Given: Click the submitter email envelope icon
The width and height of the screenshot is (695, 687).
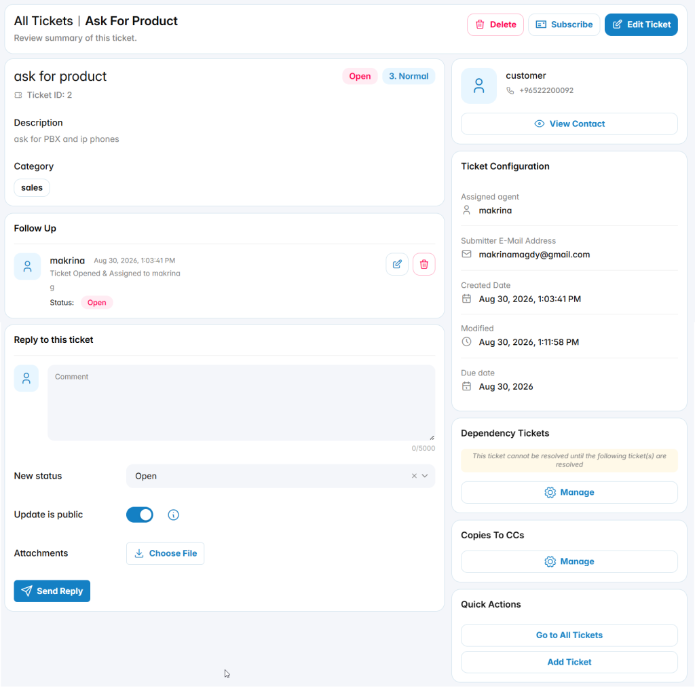Looking at the screenshot, I should tap(466, 254).
